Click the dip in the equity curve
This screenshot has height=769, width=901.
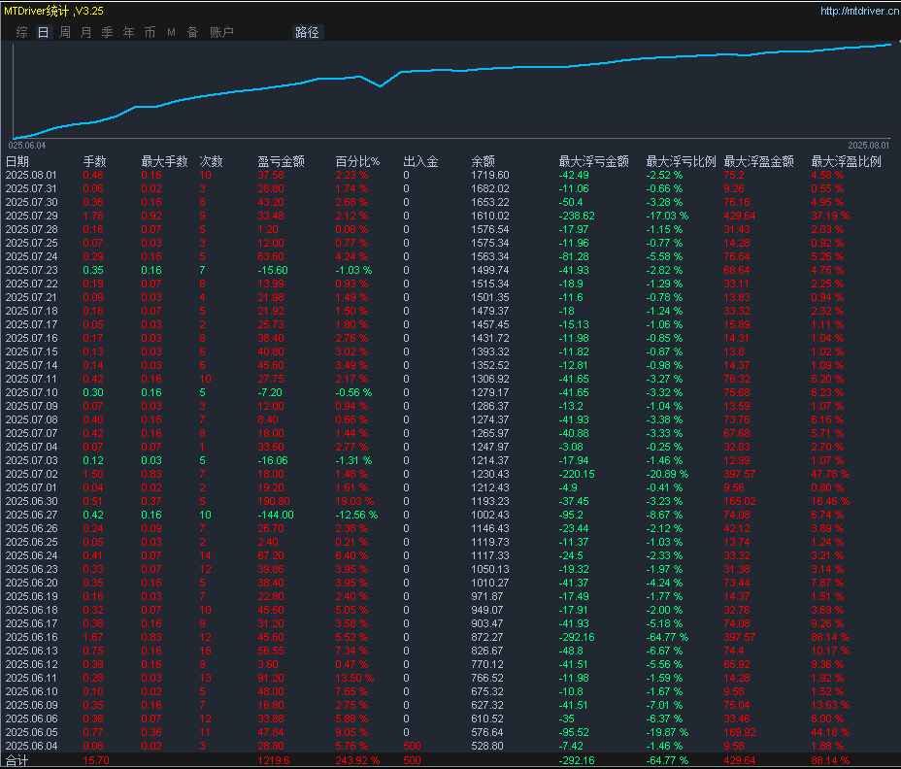pos(380,85)
